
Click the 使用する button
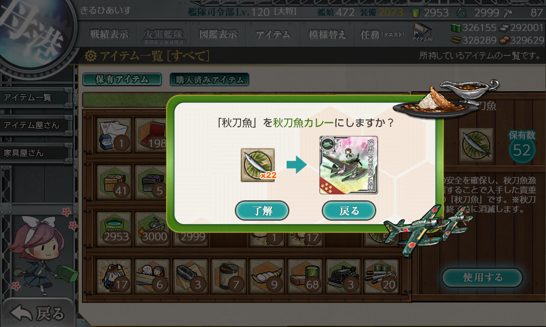pyautogui.click(x=482, y=277)
